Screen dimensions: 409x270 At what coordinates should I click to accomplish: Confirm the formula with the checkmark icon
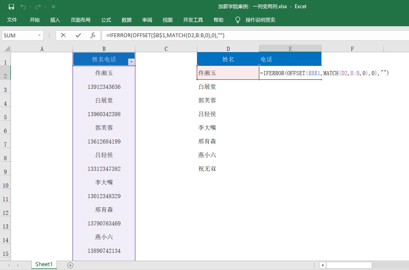pyautogui.click(x=78, y=35)
